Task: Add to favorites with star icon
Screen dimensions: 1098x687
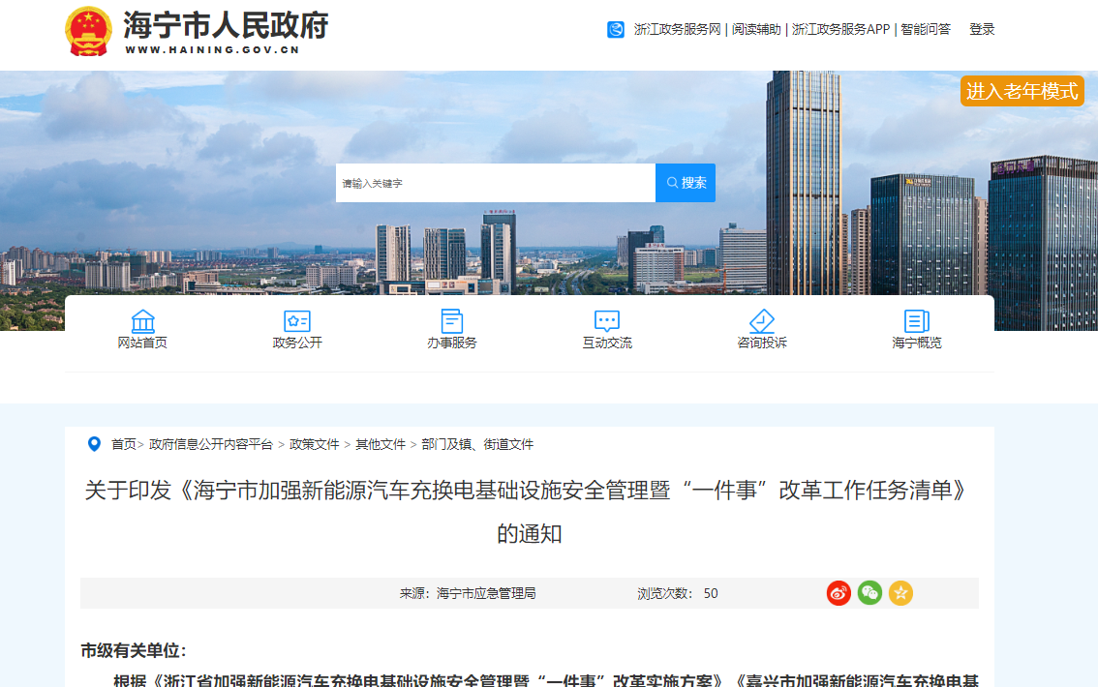Action: tap(900, 593)
